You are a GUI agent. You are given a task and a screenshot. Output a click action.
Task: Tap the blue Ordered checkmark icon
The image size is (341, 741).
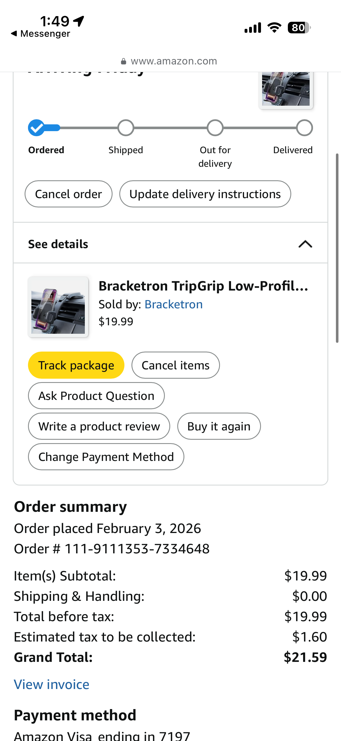tap(36, 128)
